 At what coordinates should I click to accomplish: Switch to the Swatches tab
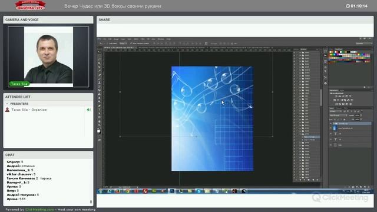[338, 49]
